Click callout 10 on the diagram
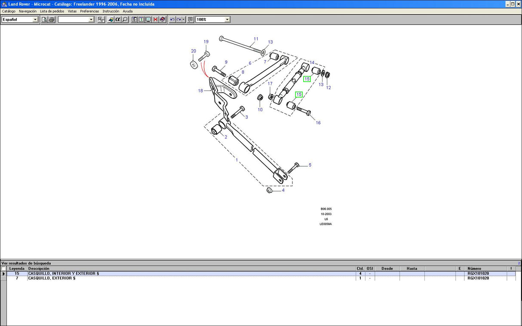Screen dimensions: 522x326 260,110
